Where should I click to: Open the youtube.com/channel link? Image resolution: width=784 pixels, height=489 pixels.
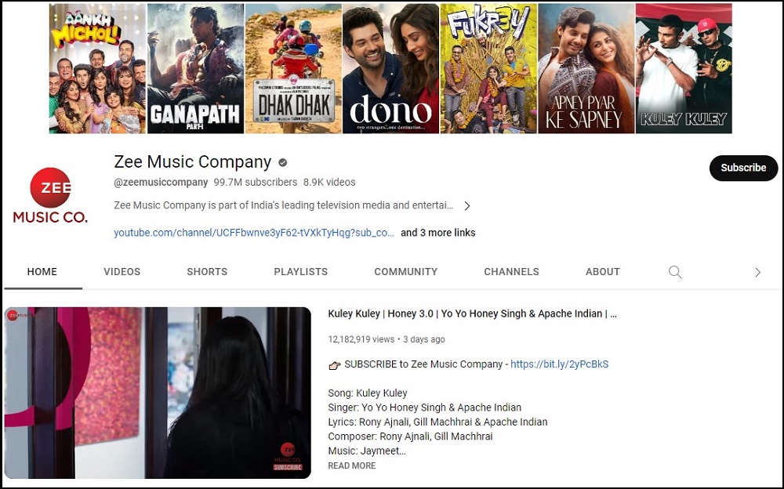(254, 233)
